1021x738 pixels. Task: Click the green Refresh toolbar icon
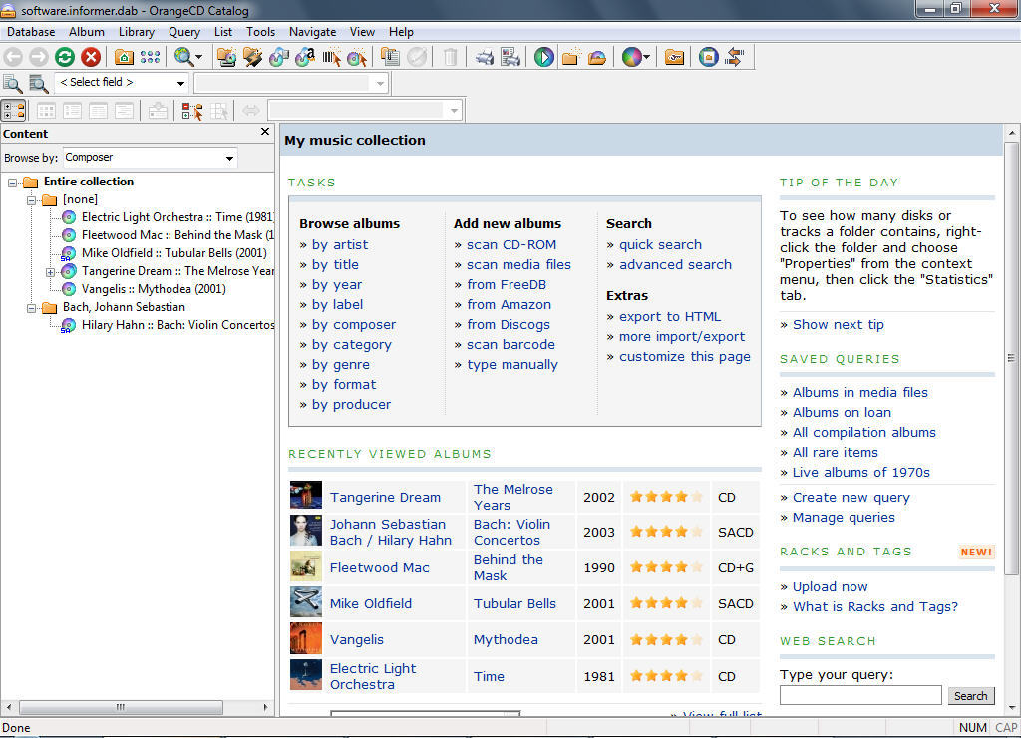tap(65, 57)
